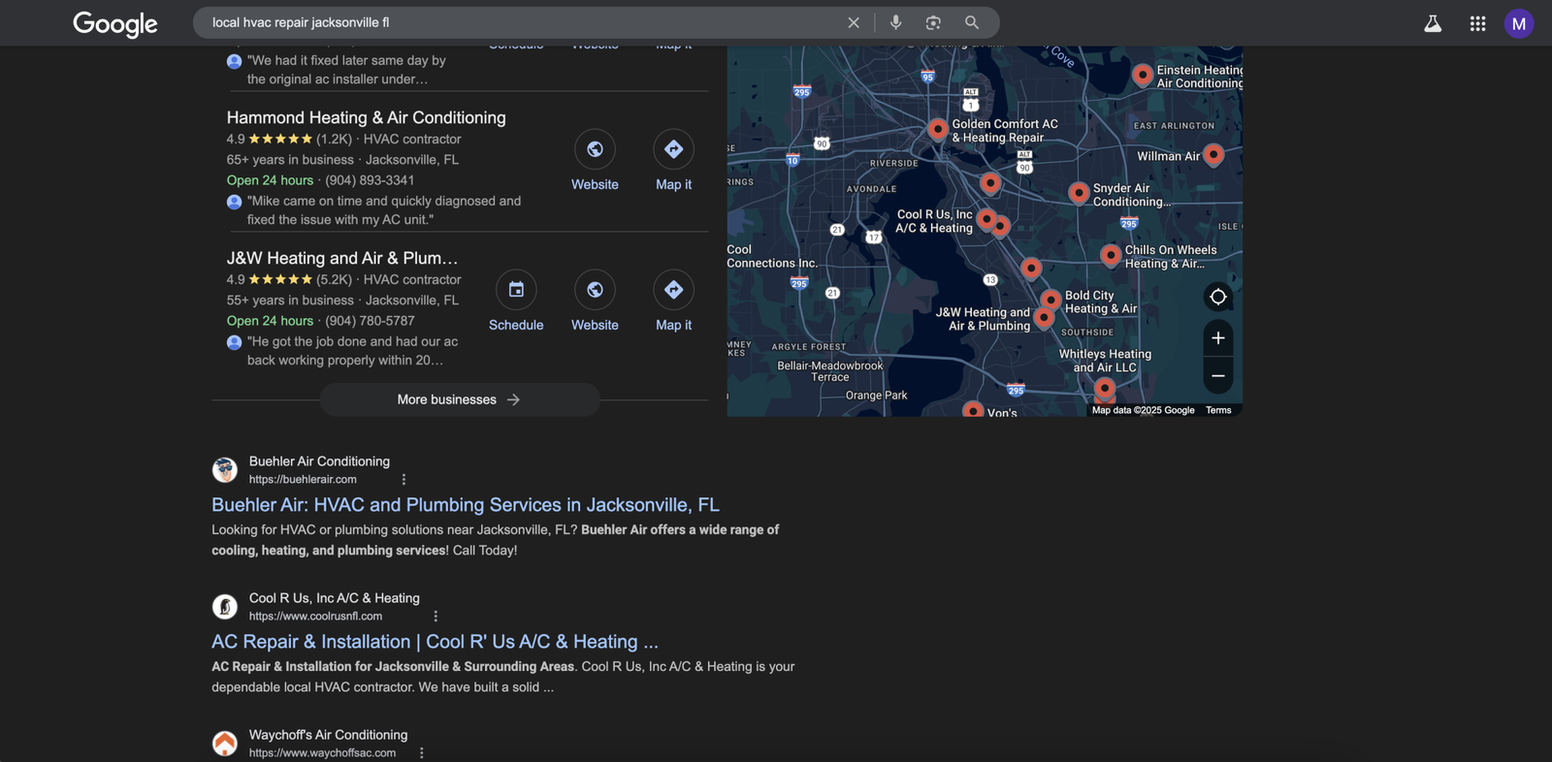
Task: Open options menu for Cool R Us result
Action: click(x=436, y=617)
